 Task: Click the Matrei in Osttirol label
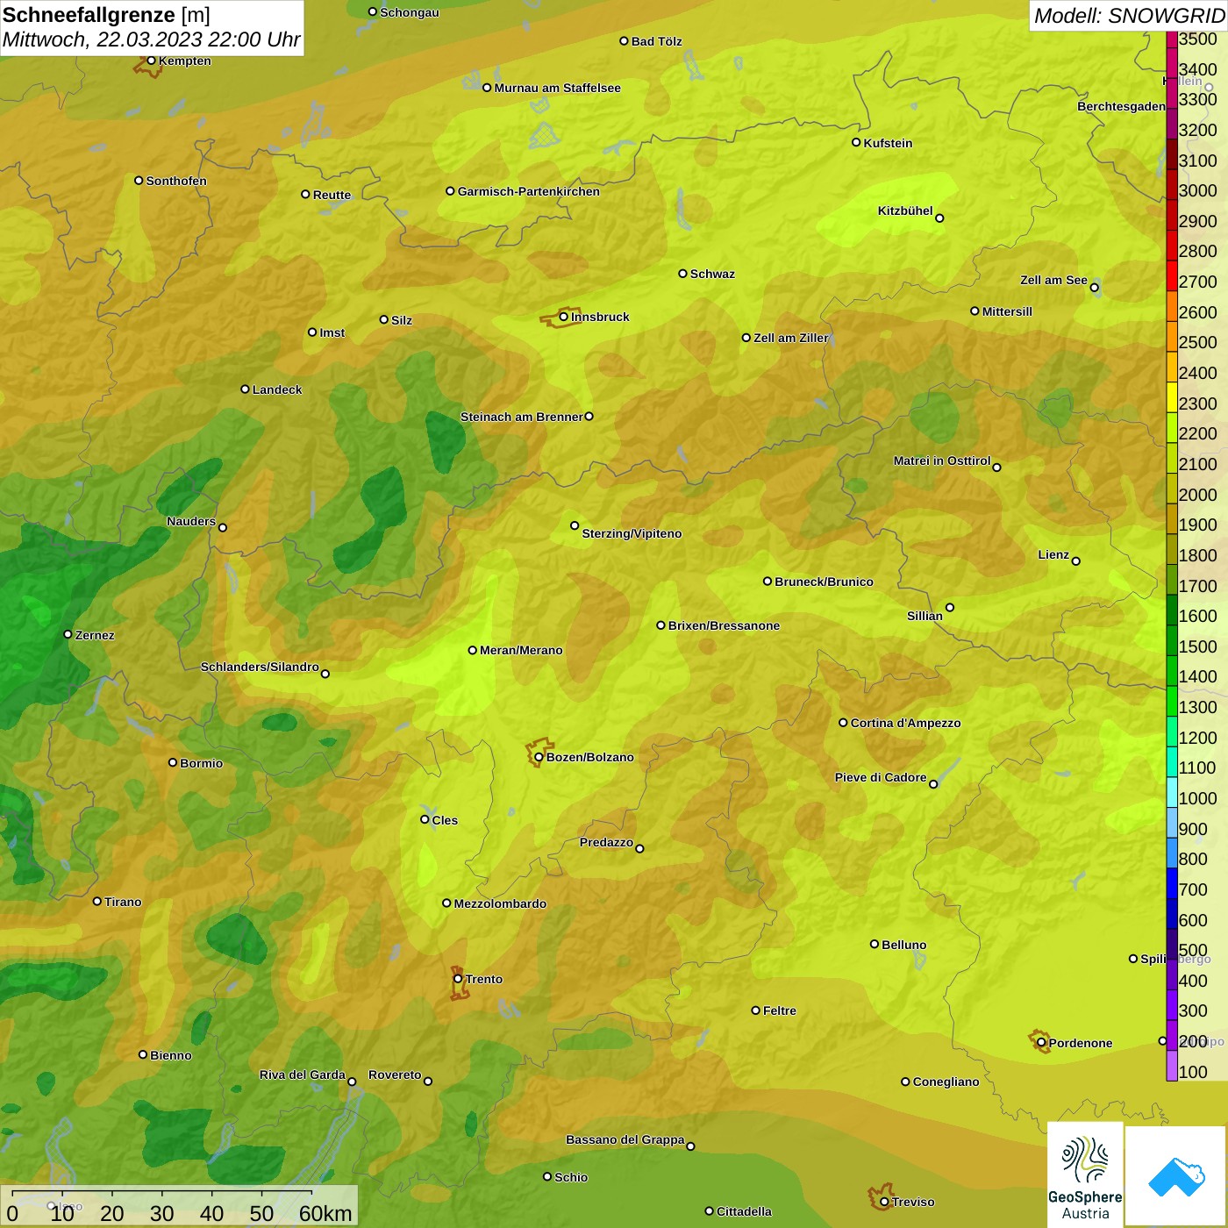(942, 460)
